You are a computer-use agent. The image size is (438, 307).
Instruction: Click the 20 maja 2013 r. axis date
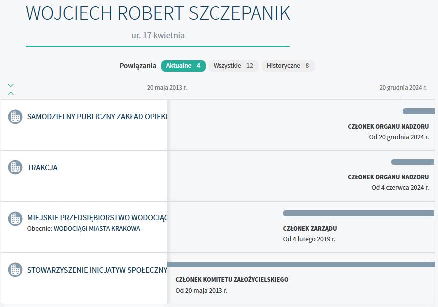[167, 88]
